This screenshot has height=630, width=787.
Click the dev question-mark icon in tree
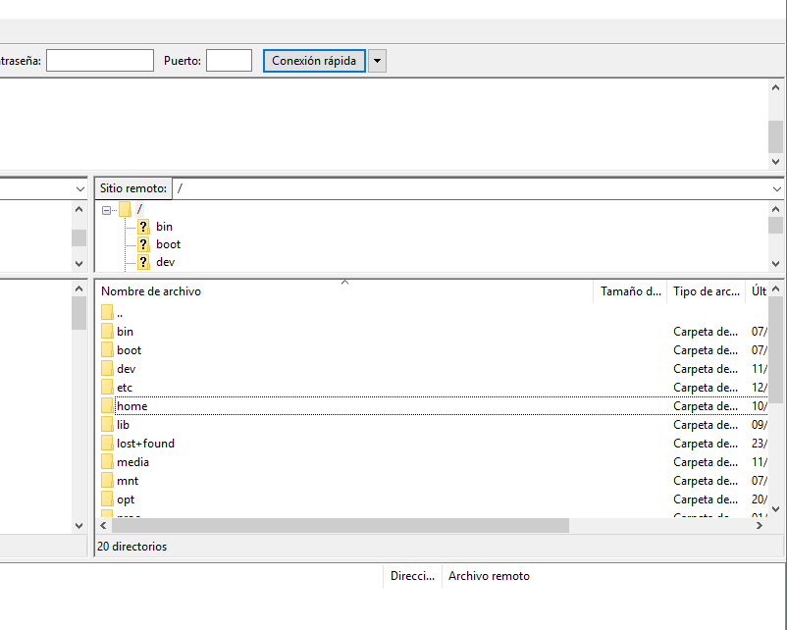(x=143, y=262)
